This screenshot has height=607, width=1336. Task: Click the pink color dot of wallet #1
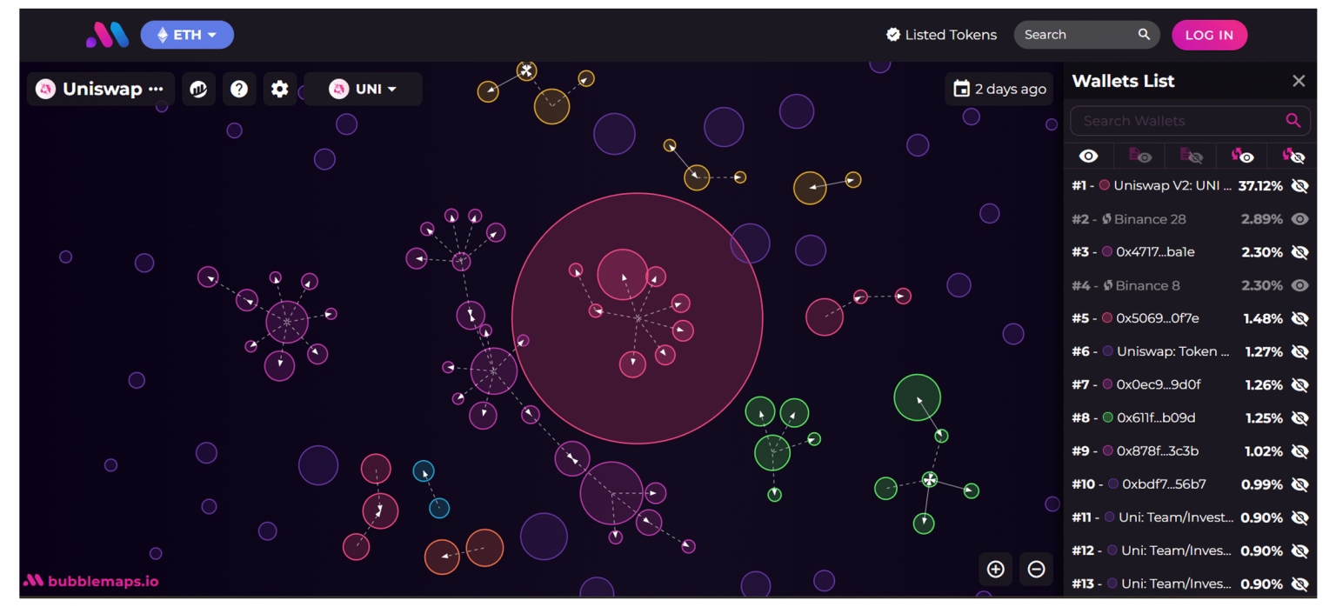click(1105, 185)
